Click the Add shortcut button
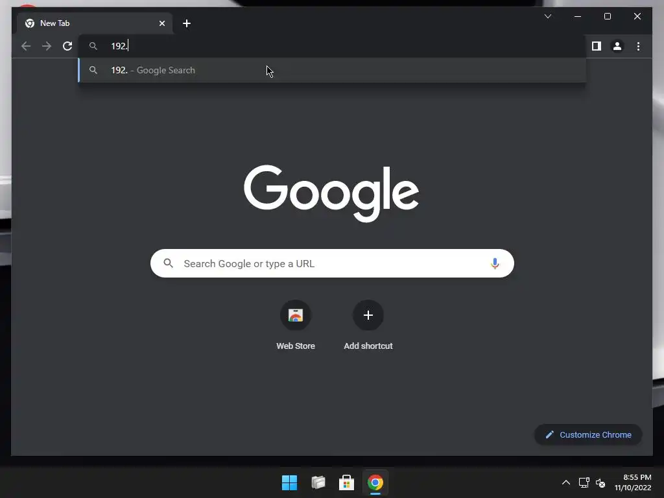The image size is (664, 498). [368, 326]
